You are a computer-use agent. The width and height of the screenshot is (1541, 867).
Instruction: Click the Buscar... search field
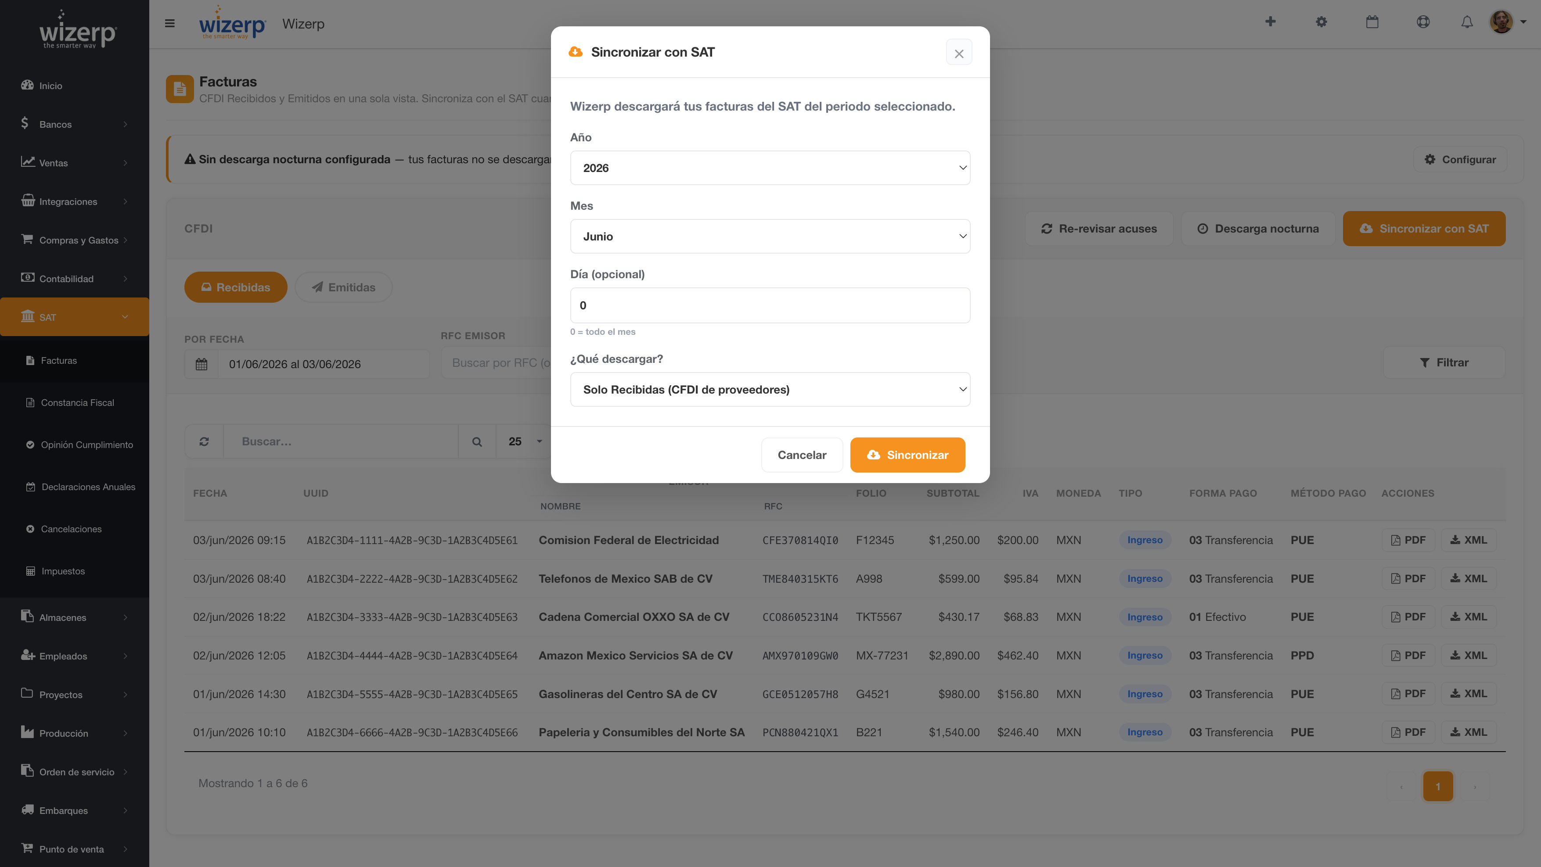tap(340, 441)
